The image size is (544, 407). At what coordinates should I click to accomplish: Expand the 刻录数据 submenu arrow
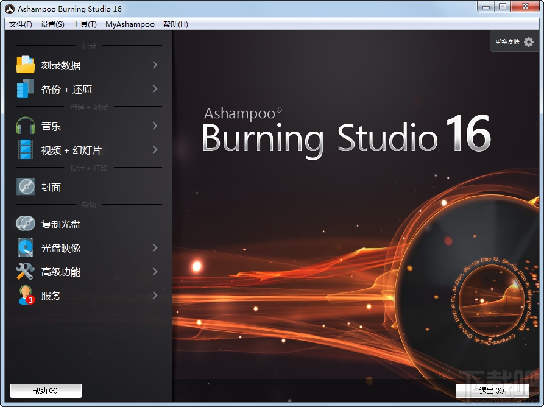coord(155,65)
